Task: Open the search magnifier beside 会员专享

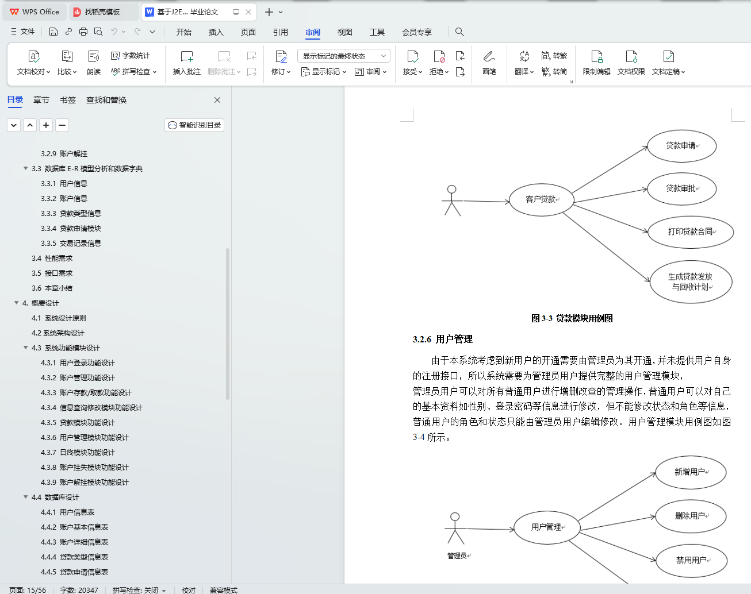Action: pos(459,32)
